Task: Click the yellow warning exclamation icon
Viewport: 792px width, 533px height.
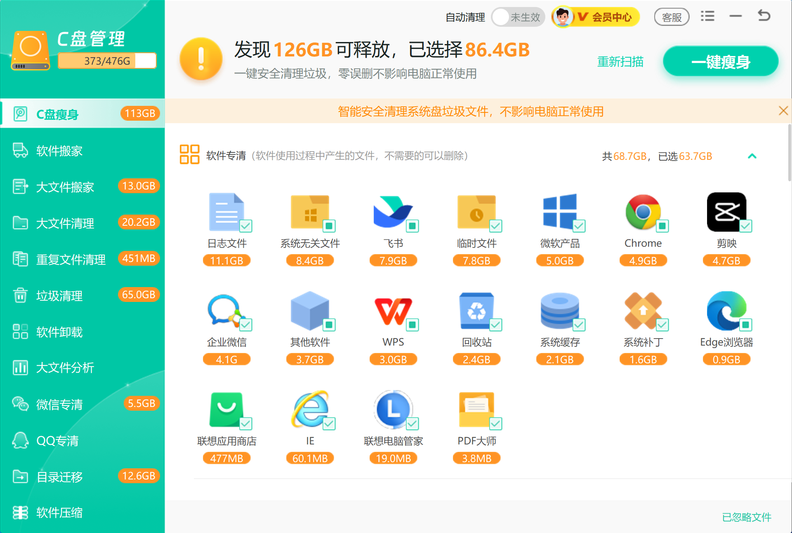Action: click(201, 58)
